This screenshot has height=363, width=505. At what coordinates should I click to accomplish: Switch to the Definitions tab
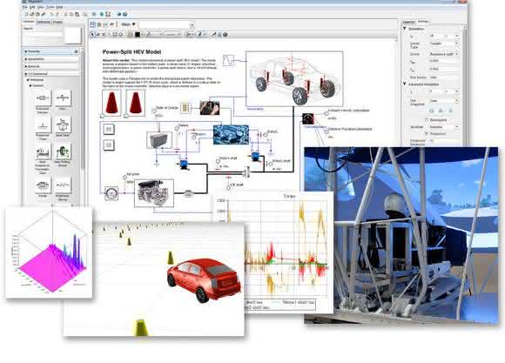click(44, 22)
